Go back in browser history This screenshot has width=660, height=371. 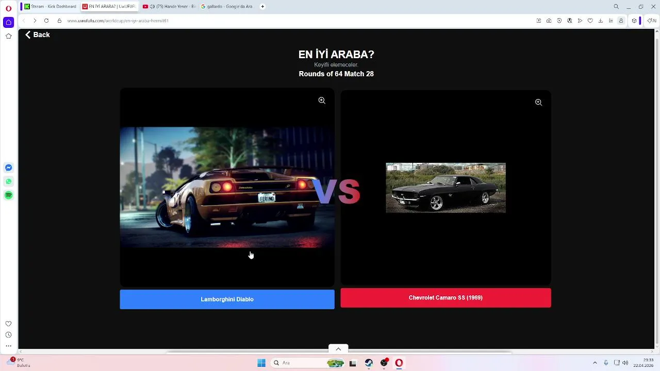24,21
